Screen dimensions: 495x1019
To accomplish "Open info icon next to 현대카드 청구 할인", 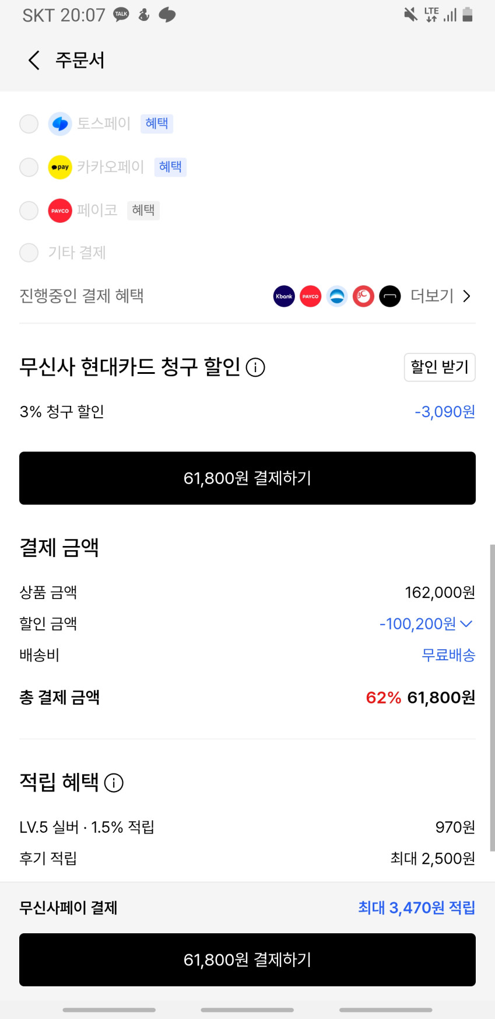I will pos(255,367).
